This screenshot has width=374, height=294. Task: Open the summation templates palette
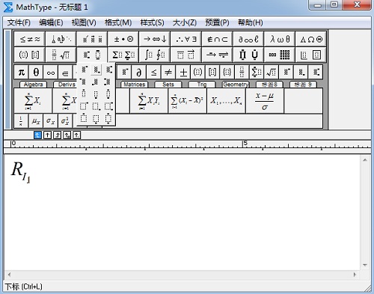click(x=123, y=55)
